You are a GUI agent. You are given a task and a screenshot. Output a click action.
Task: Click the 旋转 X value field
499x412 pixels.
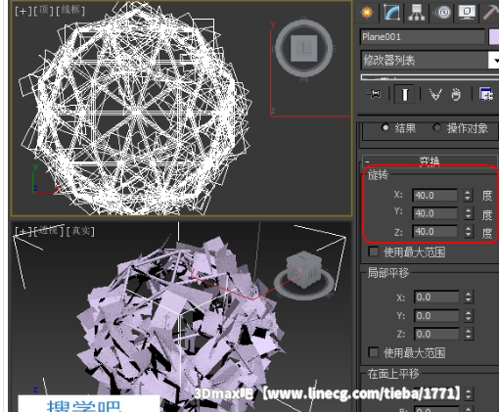click(x=434, y=195)
